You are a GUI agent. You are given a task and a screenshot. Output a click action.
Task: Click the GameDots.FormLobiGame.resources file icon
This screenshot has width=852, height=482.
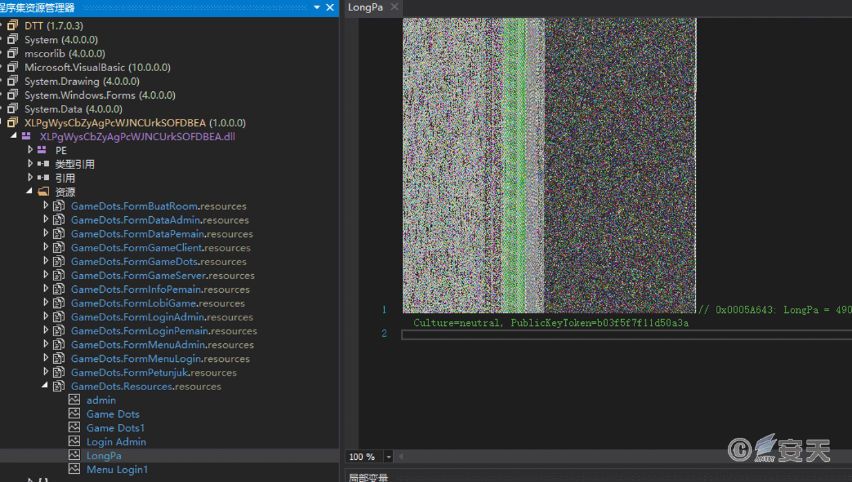coord(59,302)
